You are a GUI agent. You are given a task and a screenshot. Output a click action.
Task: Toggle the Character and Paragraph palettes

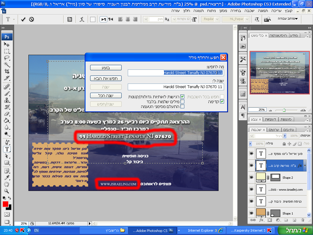[x=70, y=19]
